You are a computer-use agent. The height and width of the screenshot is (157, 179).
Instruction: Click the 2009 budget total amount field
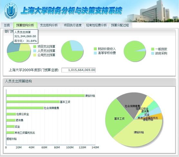tap(79, 70)
